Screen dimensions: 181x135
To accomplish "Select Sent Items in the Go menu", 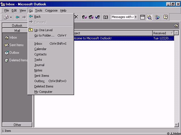I will pyautogui.click(x=51, y=76).
